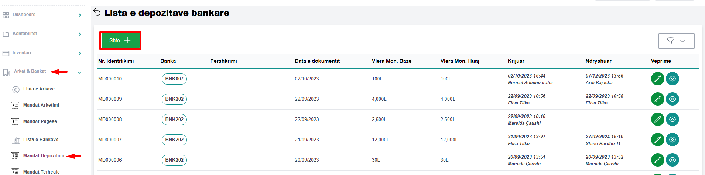View details of deposit MD000010
The width and height of the screenshot is (705, 175).
pos(672,79)
